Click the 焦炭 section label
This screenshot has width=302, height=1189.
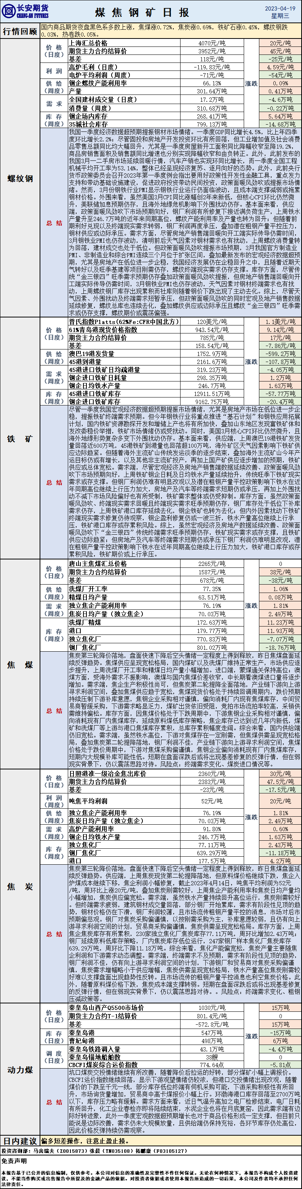(x=20, y=886)
